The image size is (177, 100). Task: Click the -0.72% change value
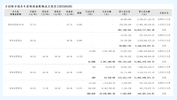point(79,56)
